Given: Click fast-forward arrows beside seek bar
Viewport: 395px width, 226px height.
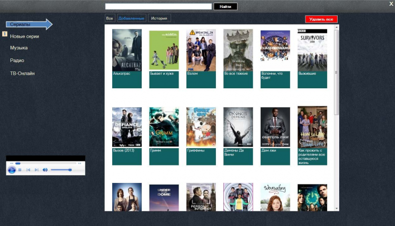Looking at the screenshot, I should [x=80, y=163].
